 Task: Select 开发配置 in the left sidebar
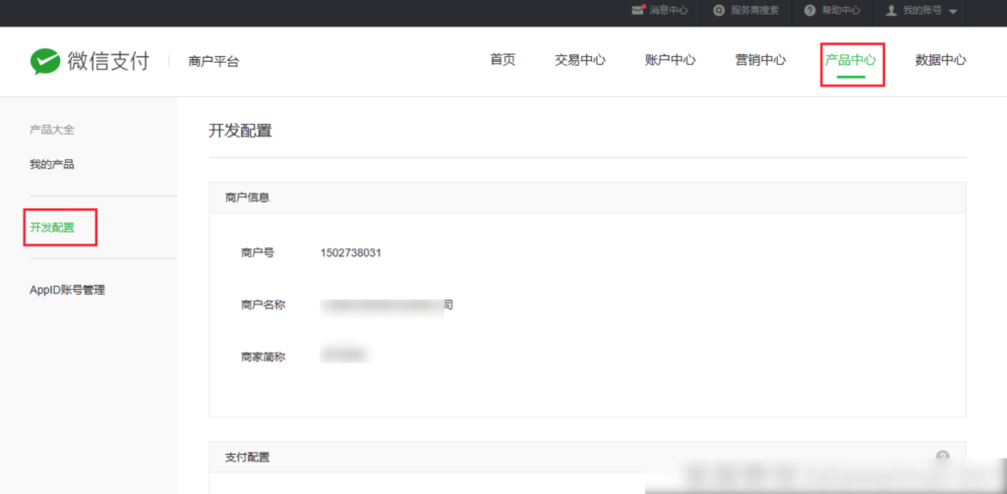point(52,227)
